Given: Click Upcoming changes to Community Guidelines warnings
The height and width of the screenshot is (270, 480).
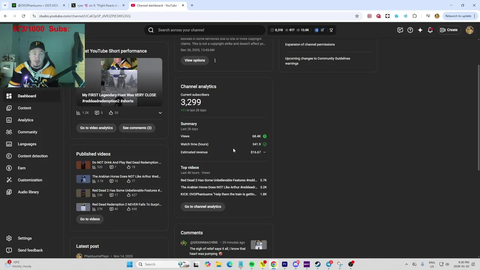Looking at the screenshot, I should [x=318, y=61].
